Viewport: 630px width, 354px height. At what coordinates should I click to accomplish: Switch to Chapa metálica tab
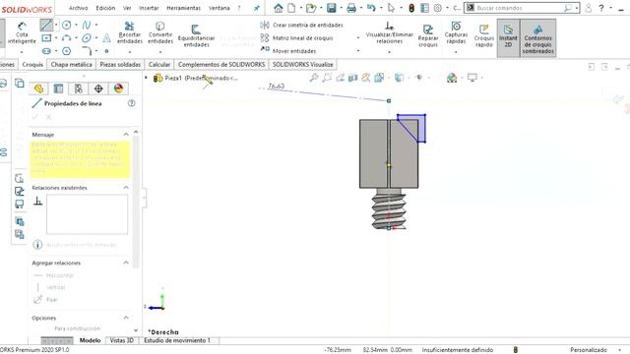click(x=71, y=64)
